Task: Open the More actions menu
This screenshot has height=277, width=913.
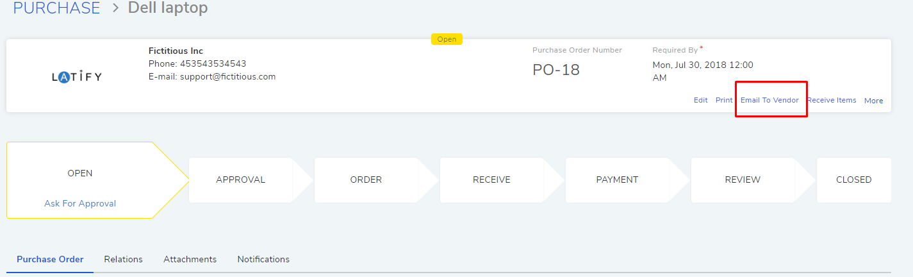Action: pyautogui.click(x=873, y=101)
